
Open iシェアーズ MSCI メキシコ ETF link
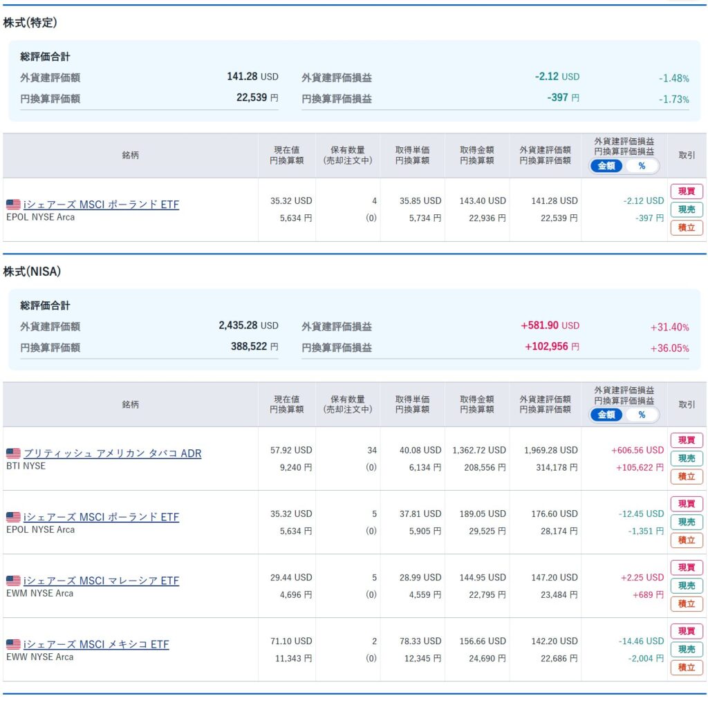pyautogui.click(x=96, y=644)
